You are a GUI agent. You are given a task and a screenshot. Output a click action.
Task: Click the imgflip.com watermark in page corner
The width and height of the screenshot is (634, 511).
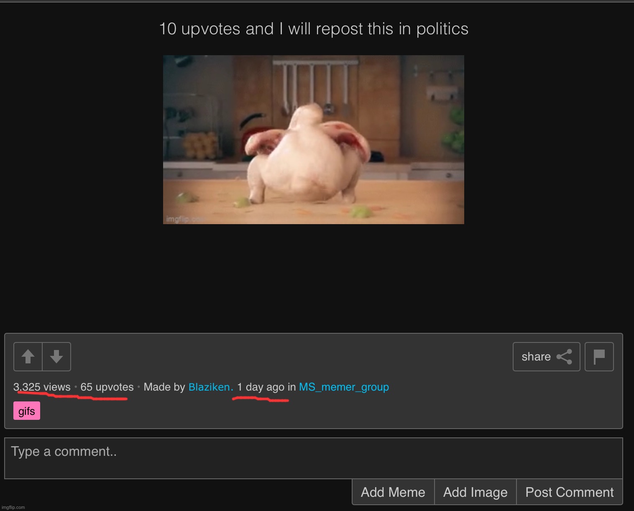13,507
